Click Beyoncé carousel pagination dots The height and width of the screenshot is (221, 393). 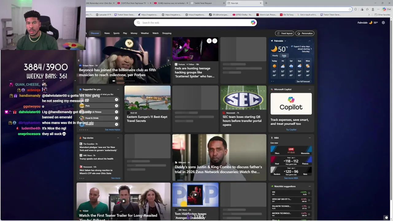click(123, 81)
